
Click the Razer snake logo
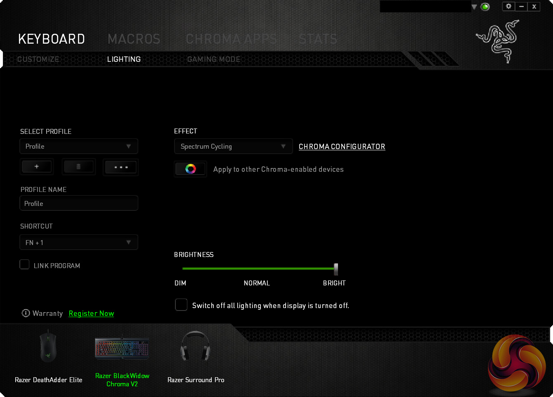pos(498,41)
